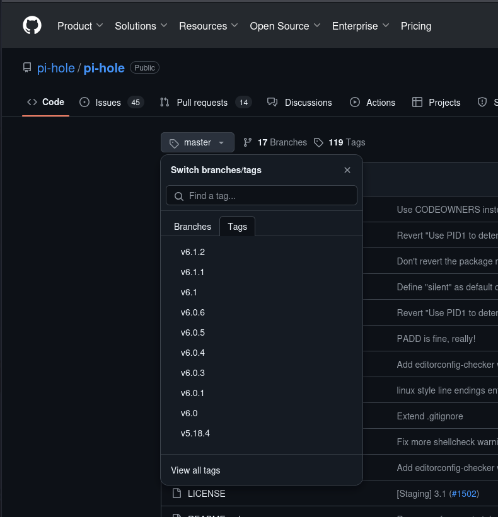Open the 'linux style line endings' commit message
The image size is (498, 517).
(447, 390)
